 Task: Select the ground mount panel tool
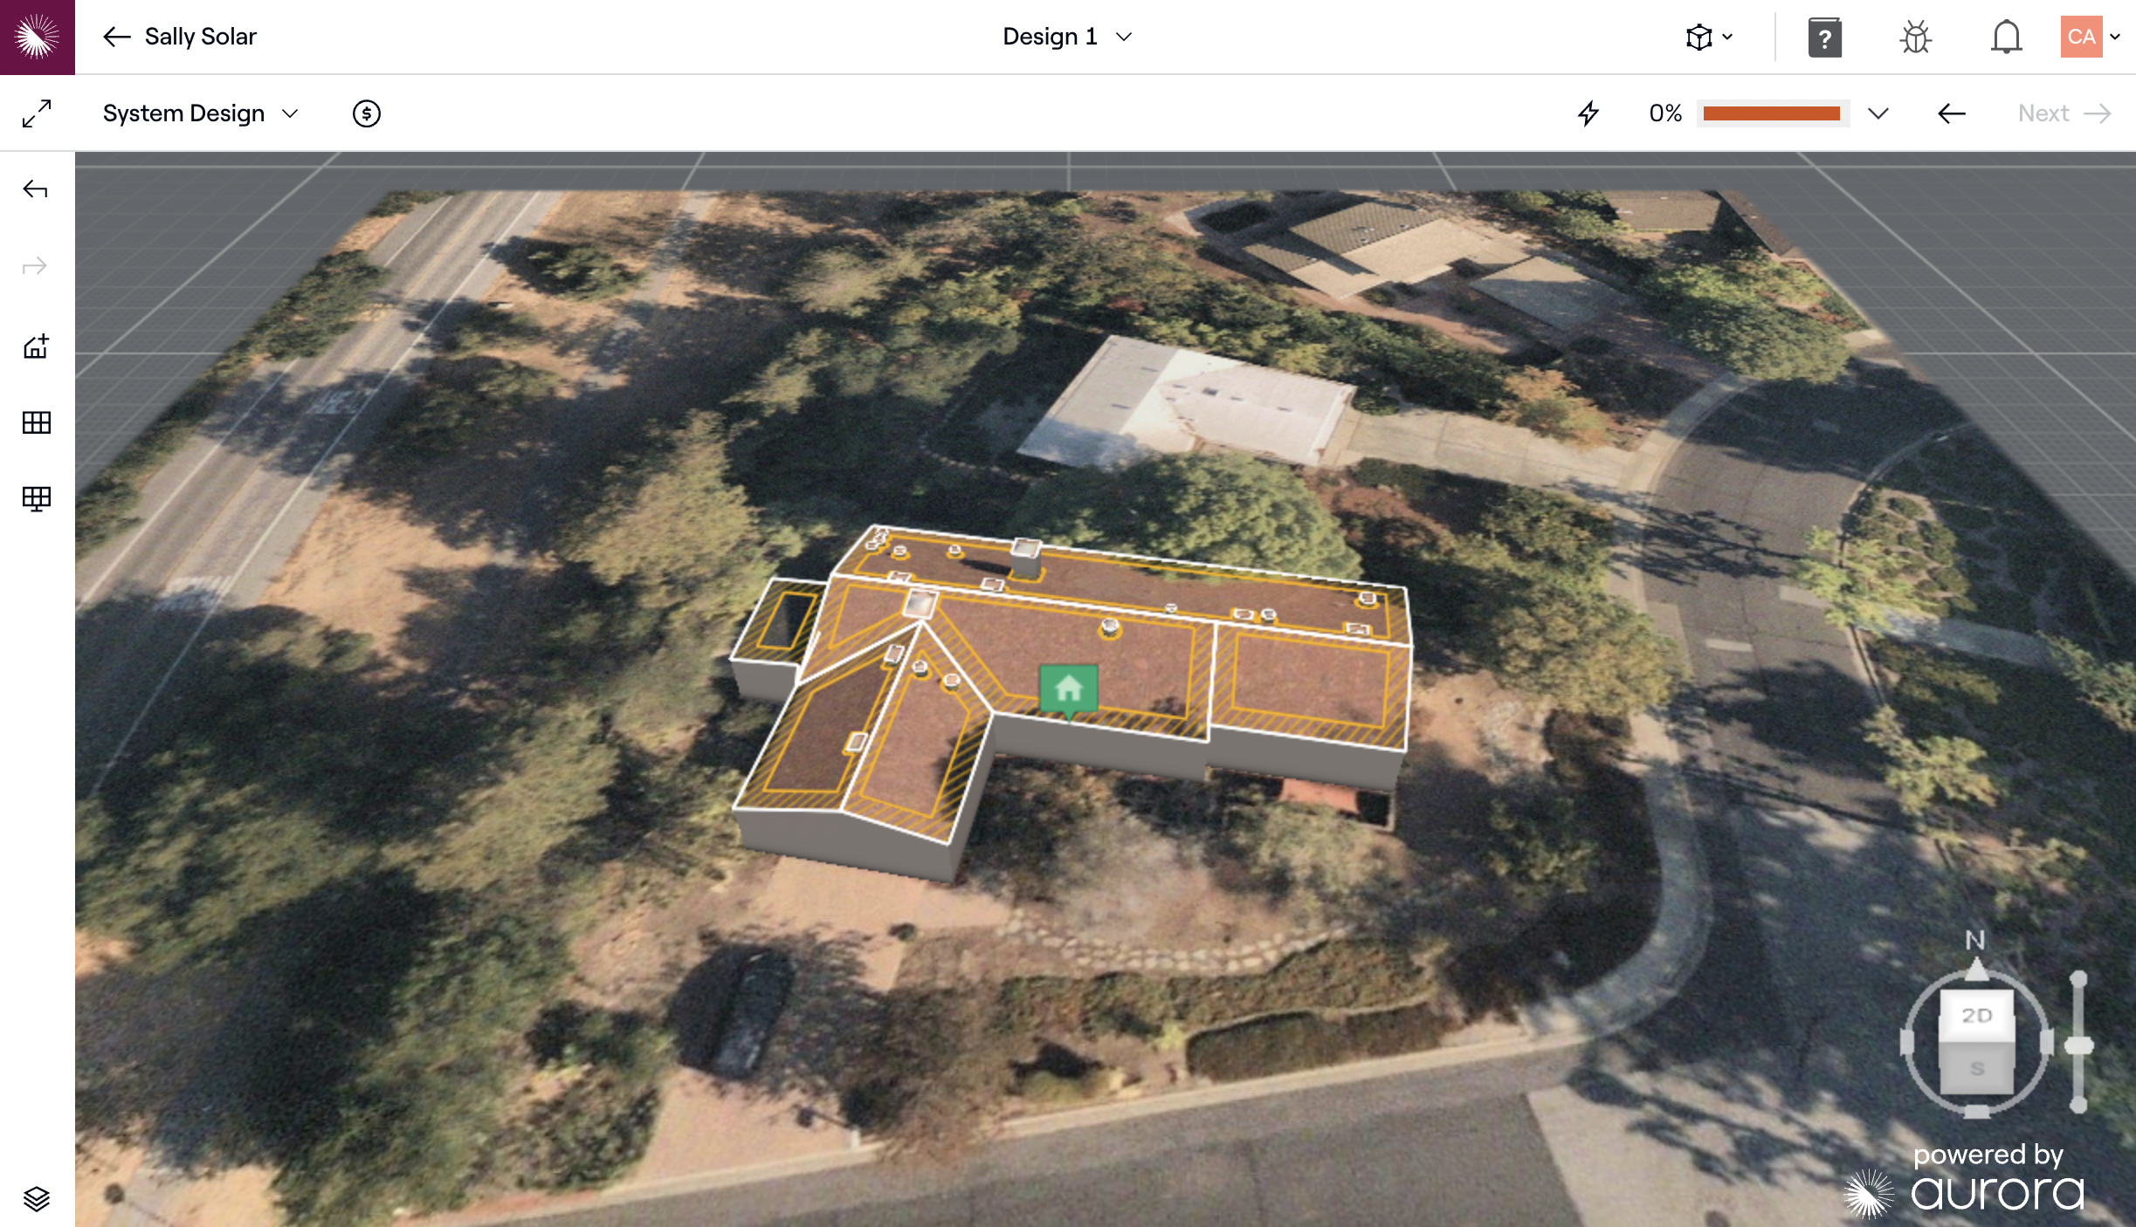[36, 498]
